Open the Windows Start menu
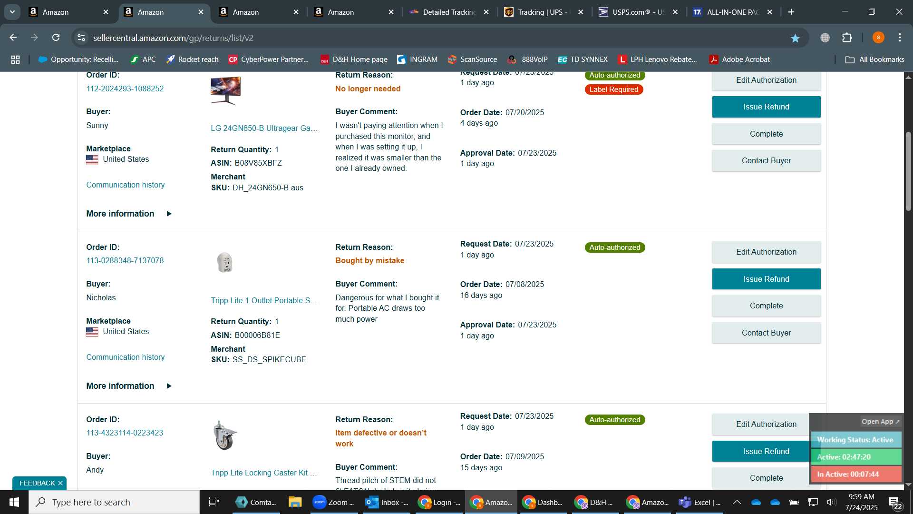Image resolution: width=913 pixels, height=514 pixels. click(14, 502)
